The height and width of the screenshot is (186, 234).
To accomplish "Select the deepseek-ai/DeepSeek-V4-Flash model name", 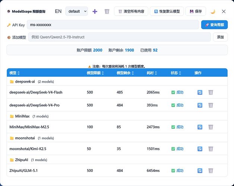I will point(36,92).
